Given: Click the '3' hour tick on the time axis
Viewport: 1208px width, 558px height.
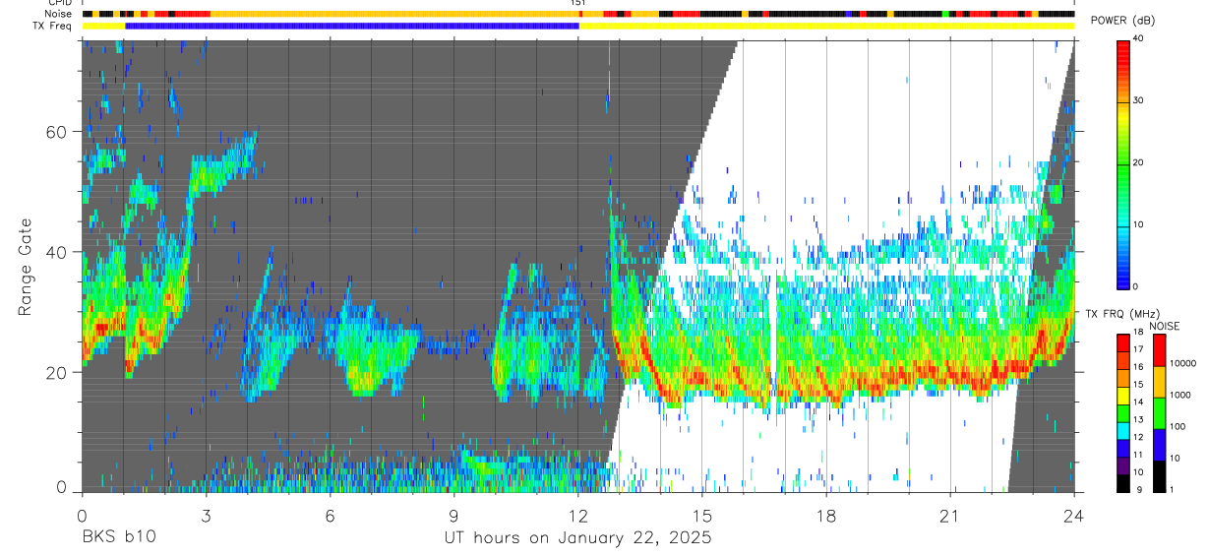Looking at the screenshot, I should [x=206, y=517].
